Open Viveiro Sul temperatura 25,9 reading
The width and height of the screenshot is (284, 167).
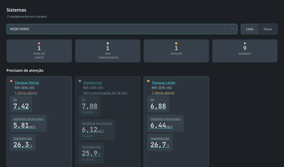click(x=91, y=153)
